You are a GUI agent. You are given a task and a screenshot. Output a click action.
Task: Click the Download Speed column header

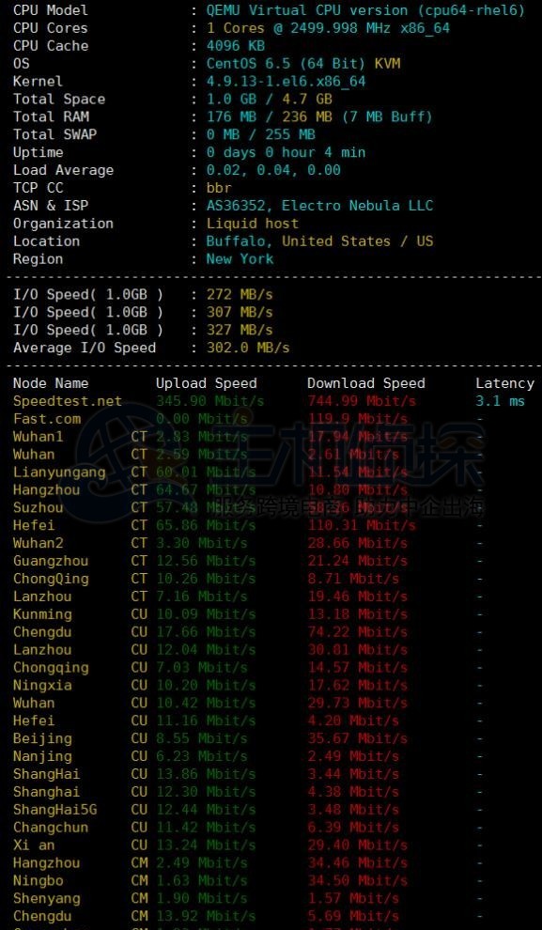[x=366, y=384]
